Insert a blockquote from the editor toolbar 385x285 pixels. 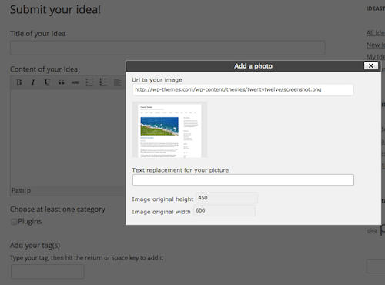(x=61, y=82)
